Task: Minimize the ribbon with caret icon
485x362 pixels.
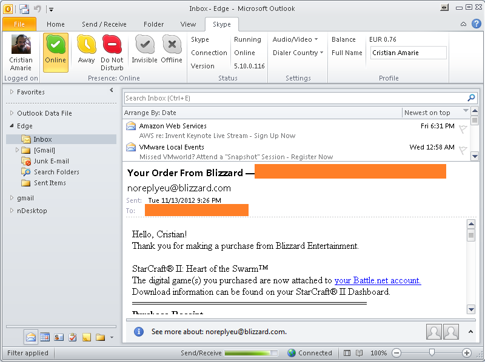Action: [x=463, y=24]
